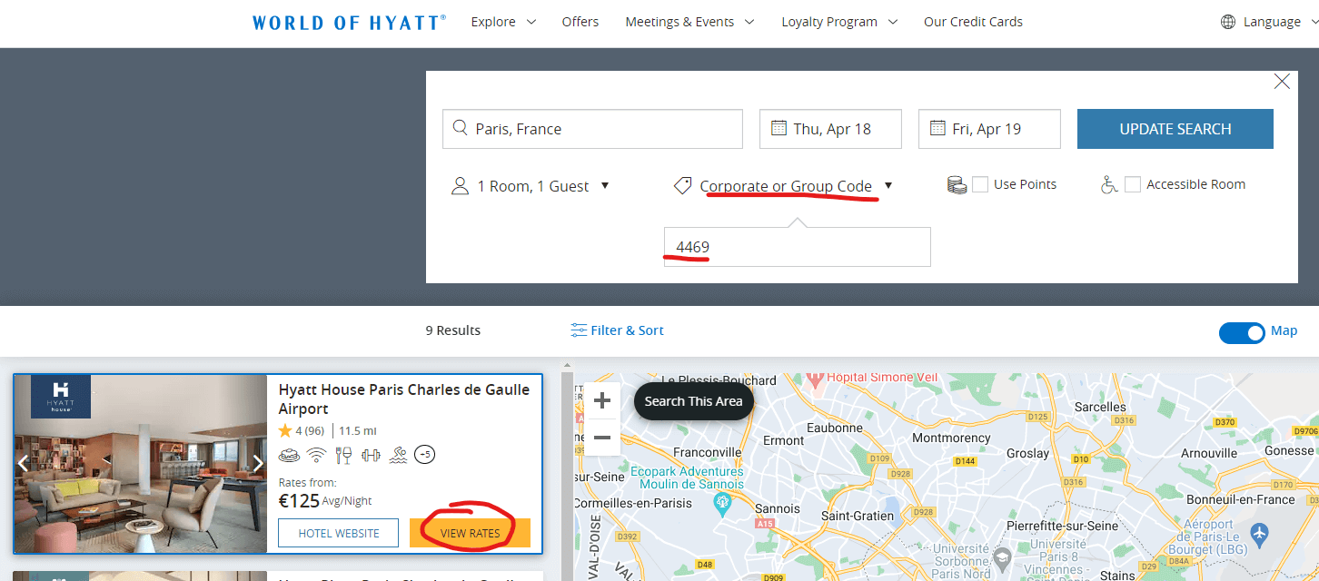Click the swimming pool amenity icon

[x=398, y=455]
